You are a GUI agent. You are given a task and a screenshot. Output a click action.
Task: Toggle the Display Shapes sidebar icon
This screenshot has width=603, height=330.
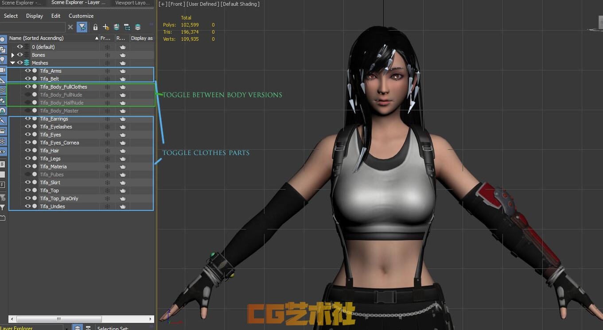pos(3,50)
